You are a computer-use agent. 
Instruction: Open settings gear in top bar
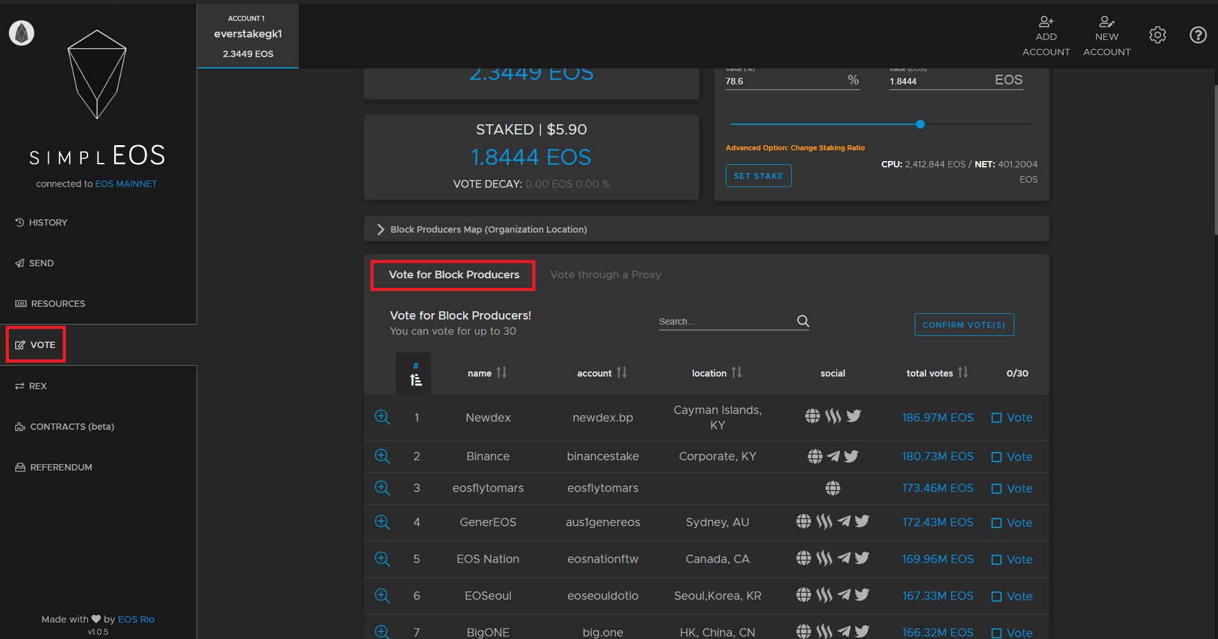point(1158,35)
